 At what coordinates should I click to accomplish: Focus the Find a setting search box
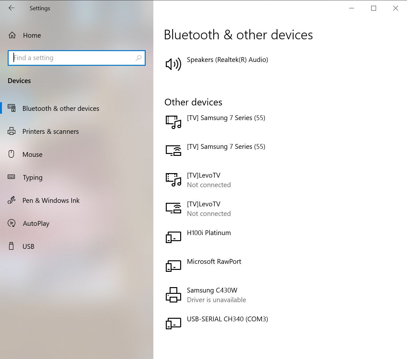(77, 58)
